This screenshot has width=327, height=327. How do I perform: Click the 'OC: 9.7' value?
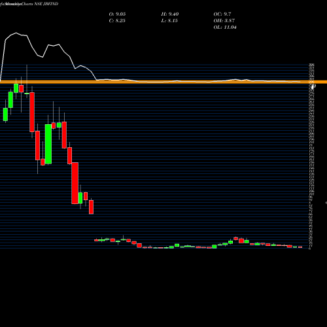[x=222, y=14]
